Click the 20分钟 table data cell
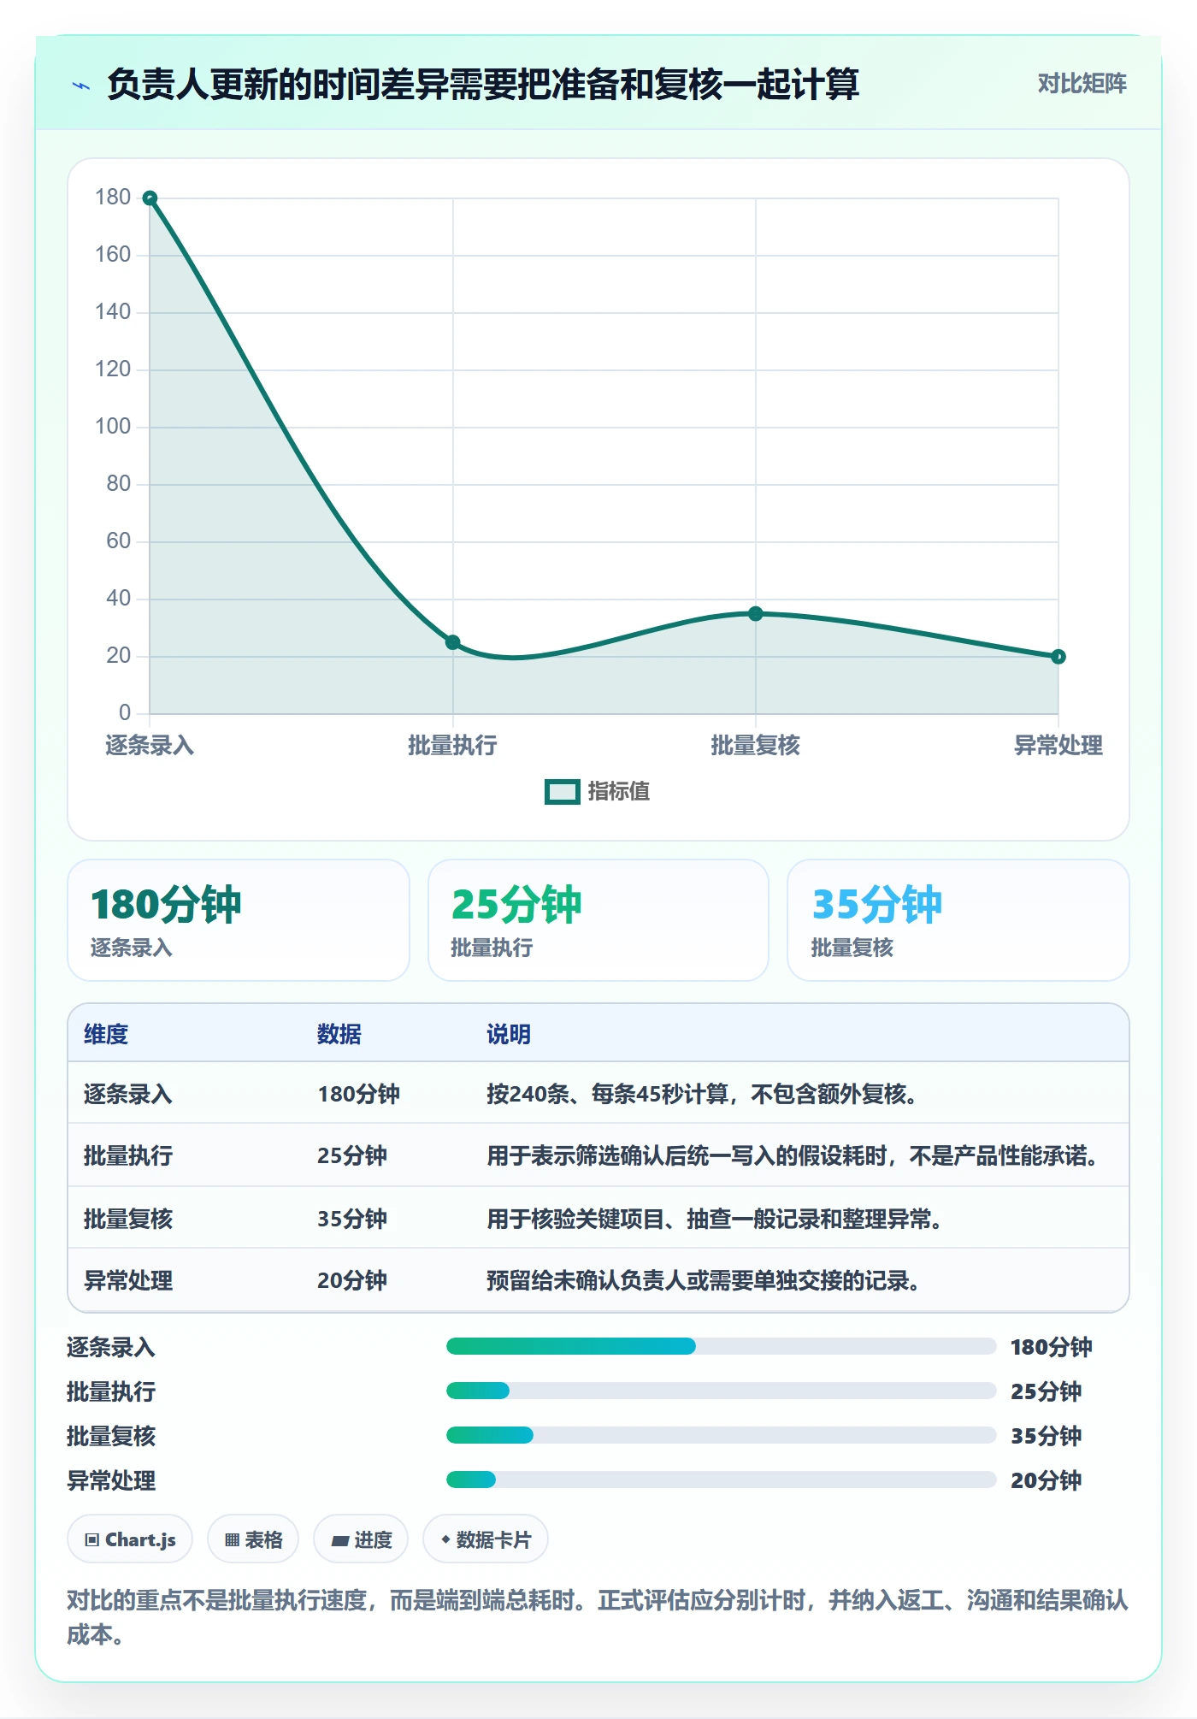Screen dimensions: 1197x1719 coord(352,1281)
